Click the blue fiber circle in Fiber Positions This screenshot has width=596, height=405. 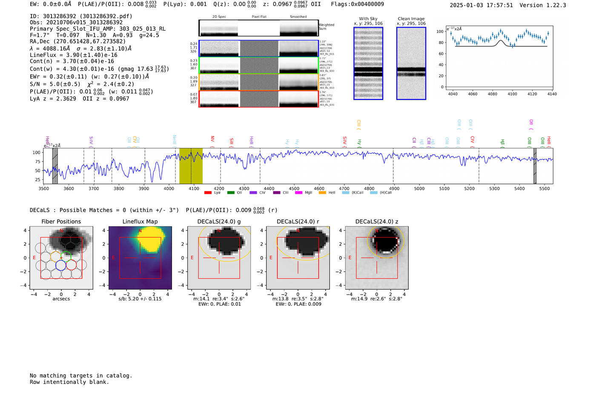click(x=61, y=265)
